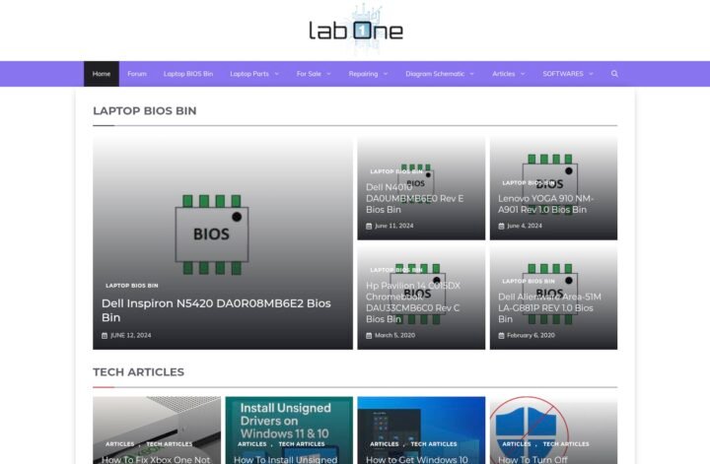Click TECH ARTICLES tag on Get Windows 10 card
The width and height of the screenshot is (710, 464).
pos(434,444)
